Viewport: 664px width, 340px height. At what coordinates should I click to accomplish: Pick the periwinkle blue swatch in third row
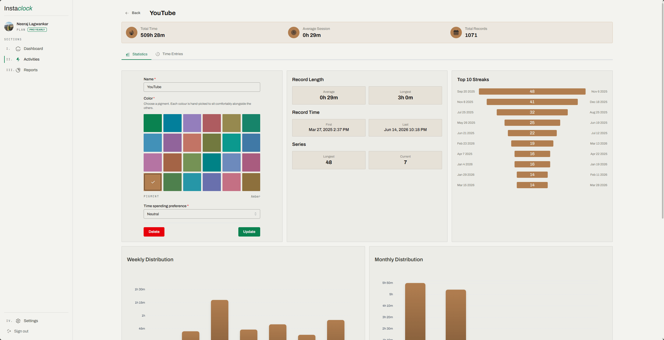click(232, 162)
